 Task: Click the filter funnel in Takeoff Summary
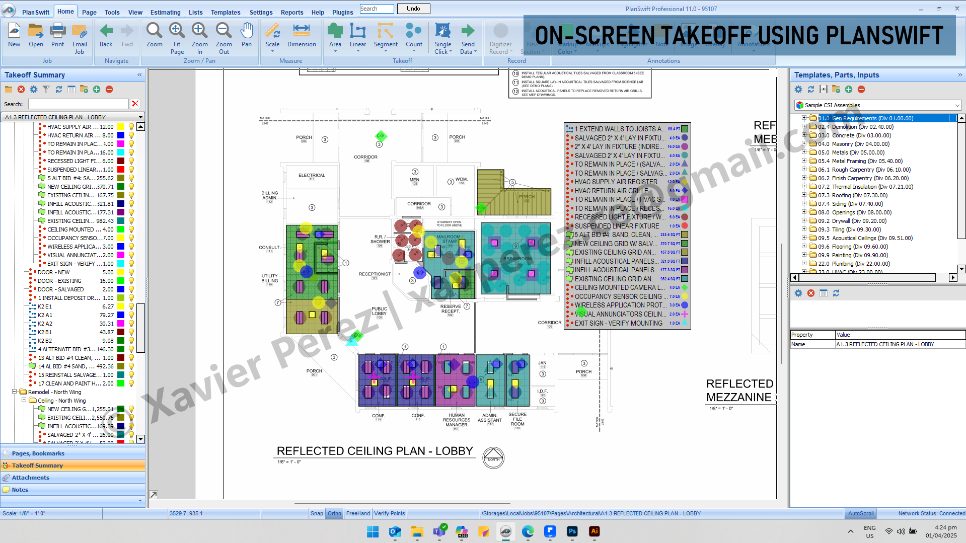46,89
